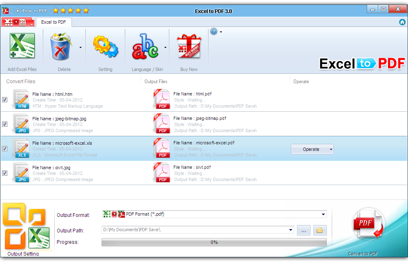The width and height of the screenshot is (408, 265).
Task: Expand the help dropdown arrow
Action: [x=221, y=32]
